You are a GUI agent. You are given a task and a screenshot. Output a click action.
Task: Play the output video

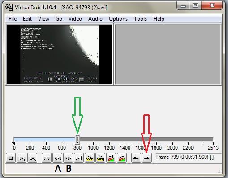[x=32, y=158]
